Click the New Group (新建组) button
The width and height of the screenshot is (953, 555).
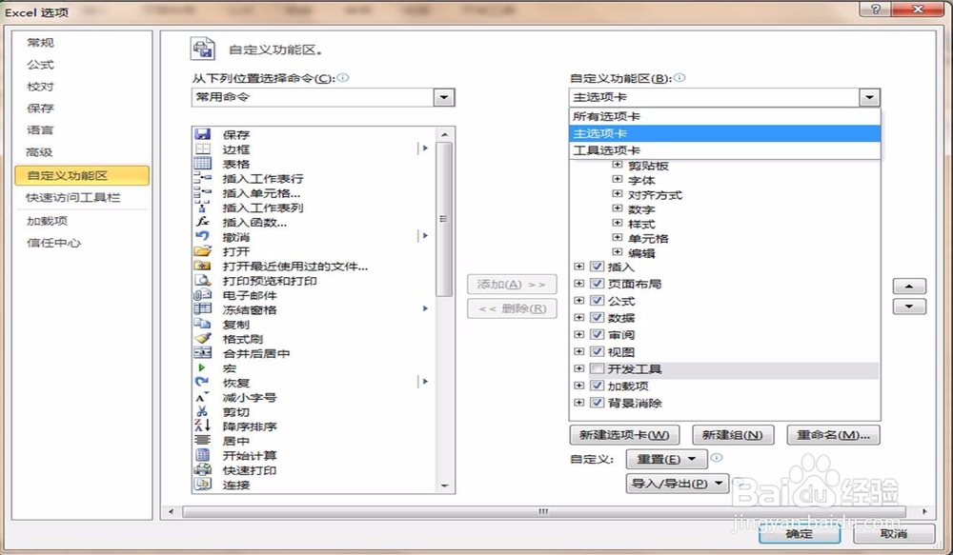click(x=732, y=435)
